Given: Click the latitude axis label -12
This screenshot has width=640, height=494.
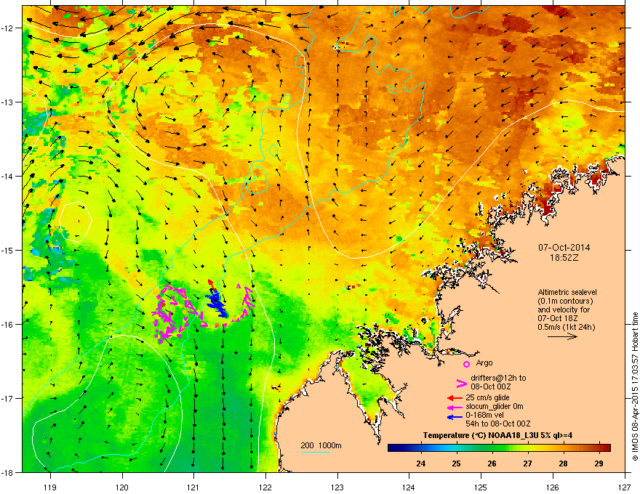Looking at the screenshot, I should [x=8, y=28].
